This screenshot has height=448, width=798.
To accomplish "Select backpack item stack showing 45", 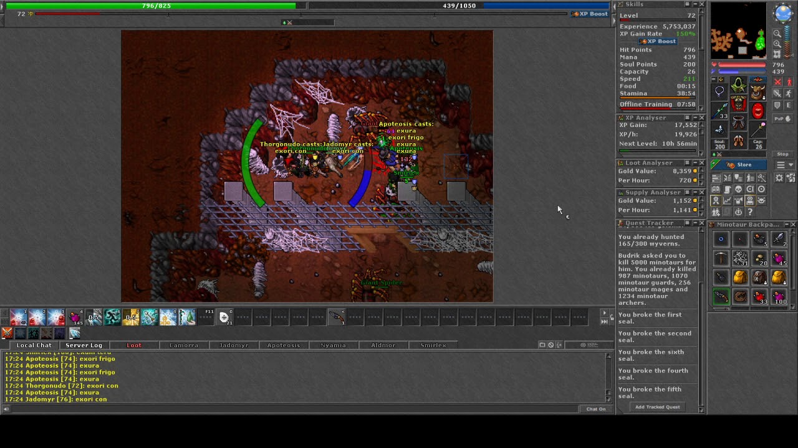I will pyautogui.click(x=779, y=258).
